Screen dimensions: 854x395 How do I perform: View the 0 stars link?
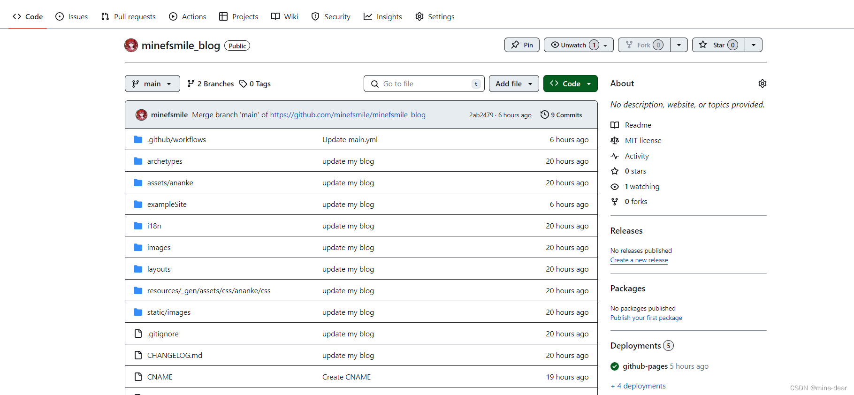pyautogui.click(x=628, y=171)
